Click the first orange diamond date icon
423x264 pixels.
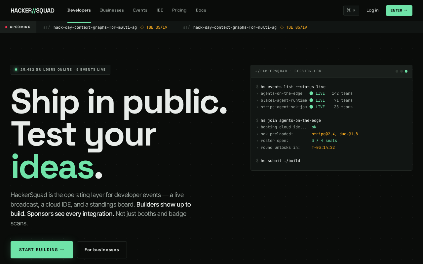[142, 27]
